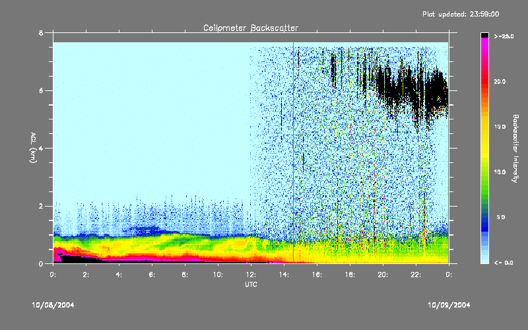The width and height of the screenshot is (528, 330).
Task: Click the '10/08/2004' start date label
Action: (x=53, y=305)
